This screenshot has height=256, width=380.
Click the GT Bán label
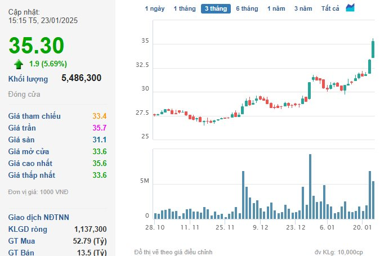click(21, 253)
